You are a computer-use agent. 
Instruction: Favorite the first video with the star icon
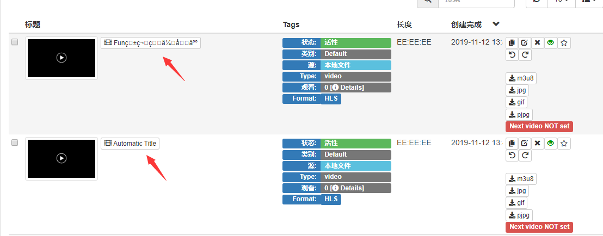564,43
